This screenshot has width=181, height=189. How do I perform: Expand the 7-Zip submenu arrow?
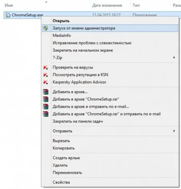[x=174, y=58]
